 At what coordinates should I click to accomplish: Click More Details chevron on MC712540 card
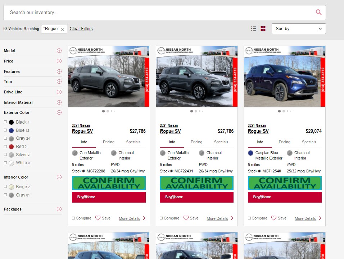click(x=320, y=218)
